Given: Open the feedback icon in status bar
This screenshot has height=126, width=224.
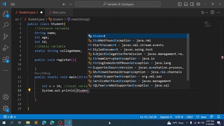Looking at the screenshot, I should point(212,117).
